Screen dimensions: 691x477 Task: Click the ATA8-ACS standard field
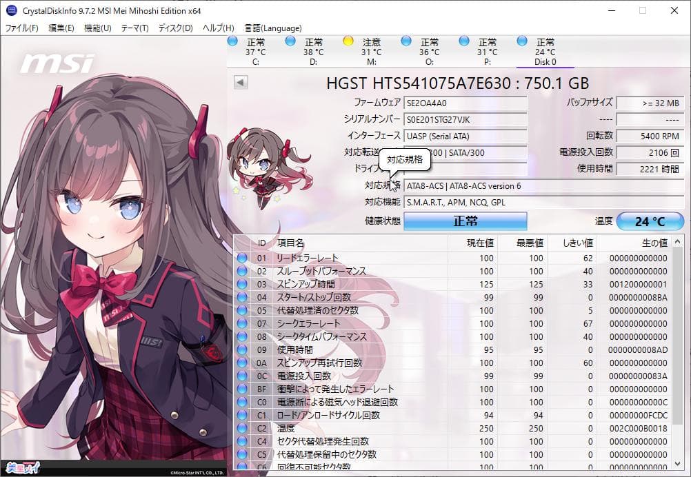coord(544,186)
